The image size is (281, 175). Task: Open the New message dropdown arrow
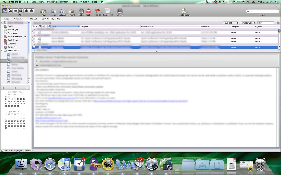coord(46,13)
